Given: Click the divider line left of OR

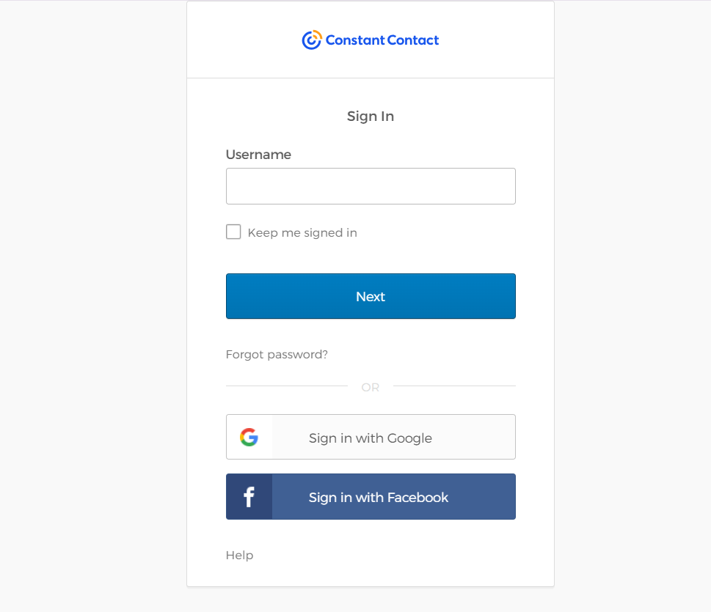Looking at the screenshot, I should [286, 386].
